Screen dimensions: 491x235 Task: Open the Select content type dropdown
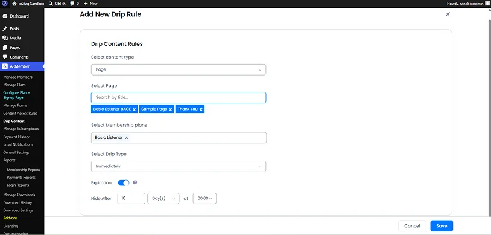tap(179, 69)
